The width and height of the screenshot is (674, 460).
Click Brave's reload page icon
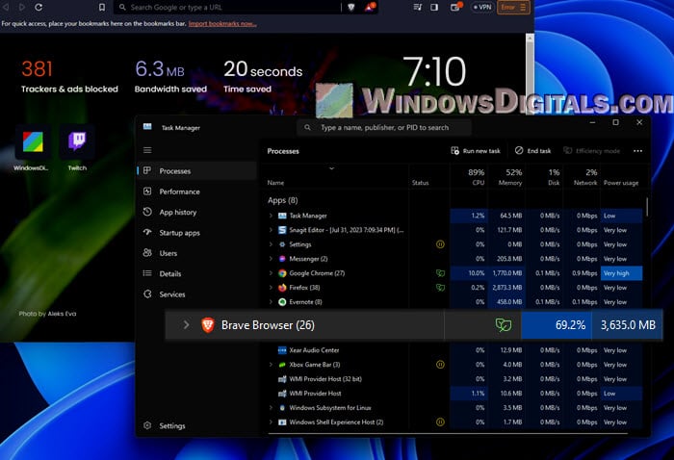(39, 8)
